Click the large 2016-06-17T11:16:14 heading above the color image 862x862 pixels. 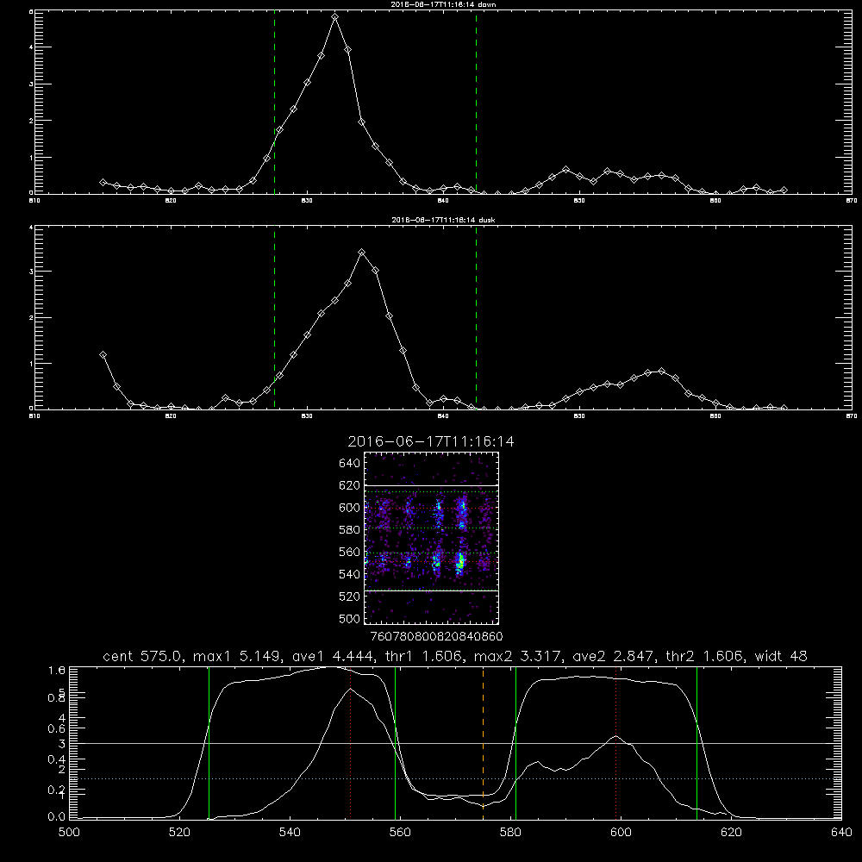(x=431, y=441)
